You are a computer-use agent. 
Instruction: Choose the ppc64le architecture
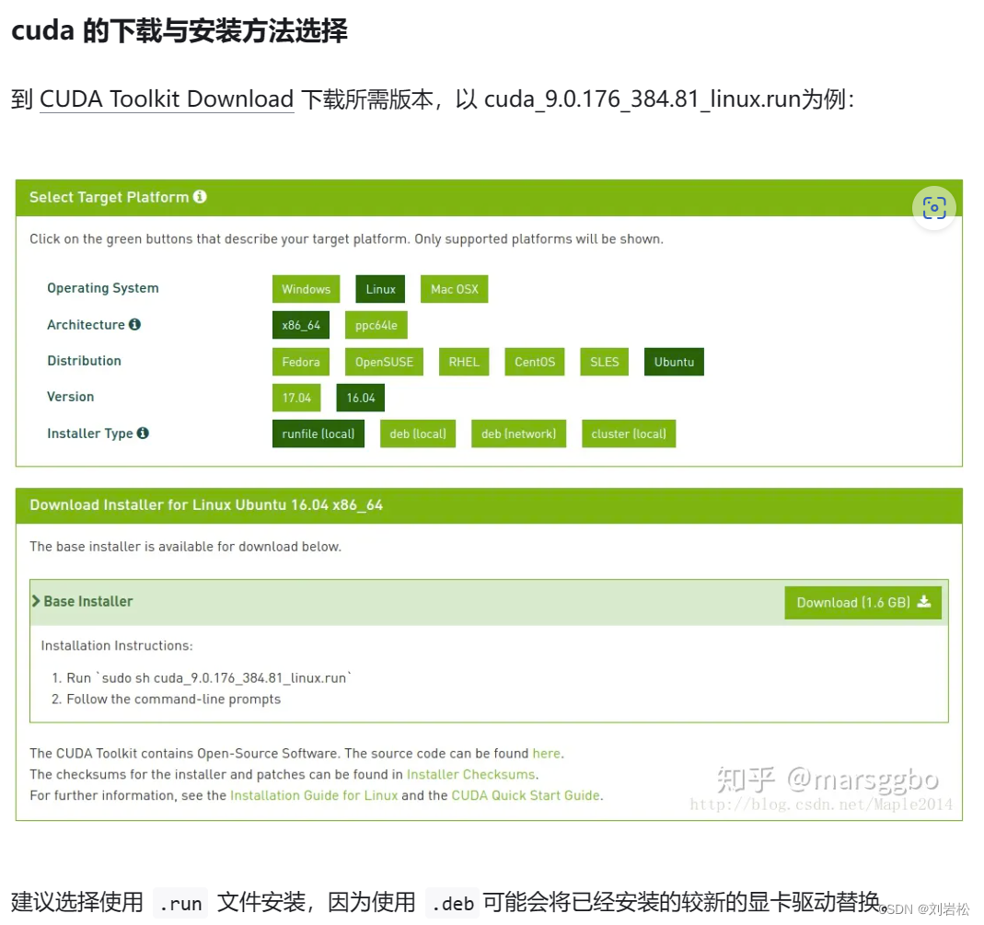(x=376, y=324)
